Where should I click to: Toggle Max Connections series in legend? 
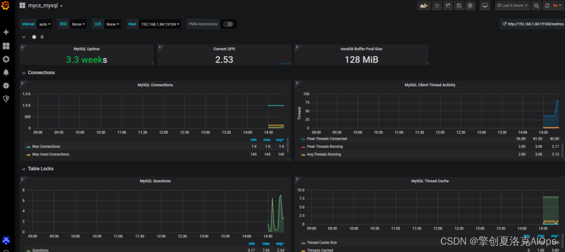pyautogui.click(x=46, y=147)
